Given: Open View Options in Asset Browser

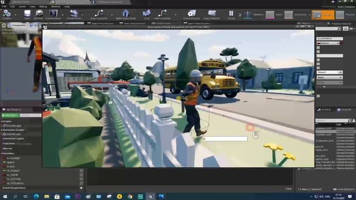Looking at the screenshot, I should [x=344, y=189].
